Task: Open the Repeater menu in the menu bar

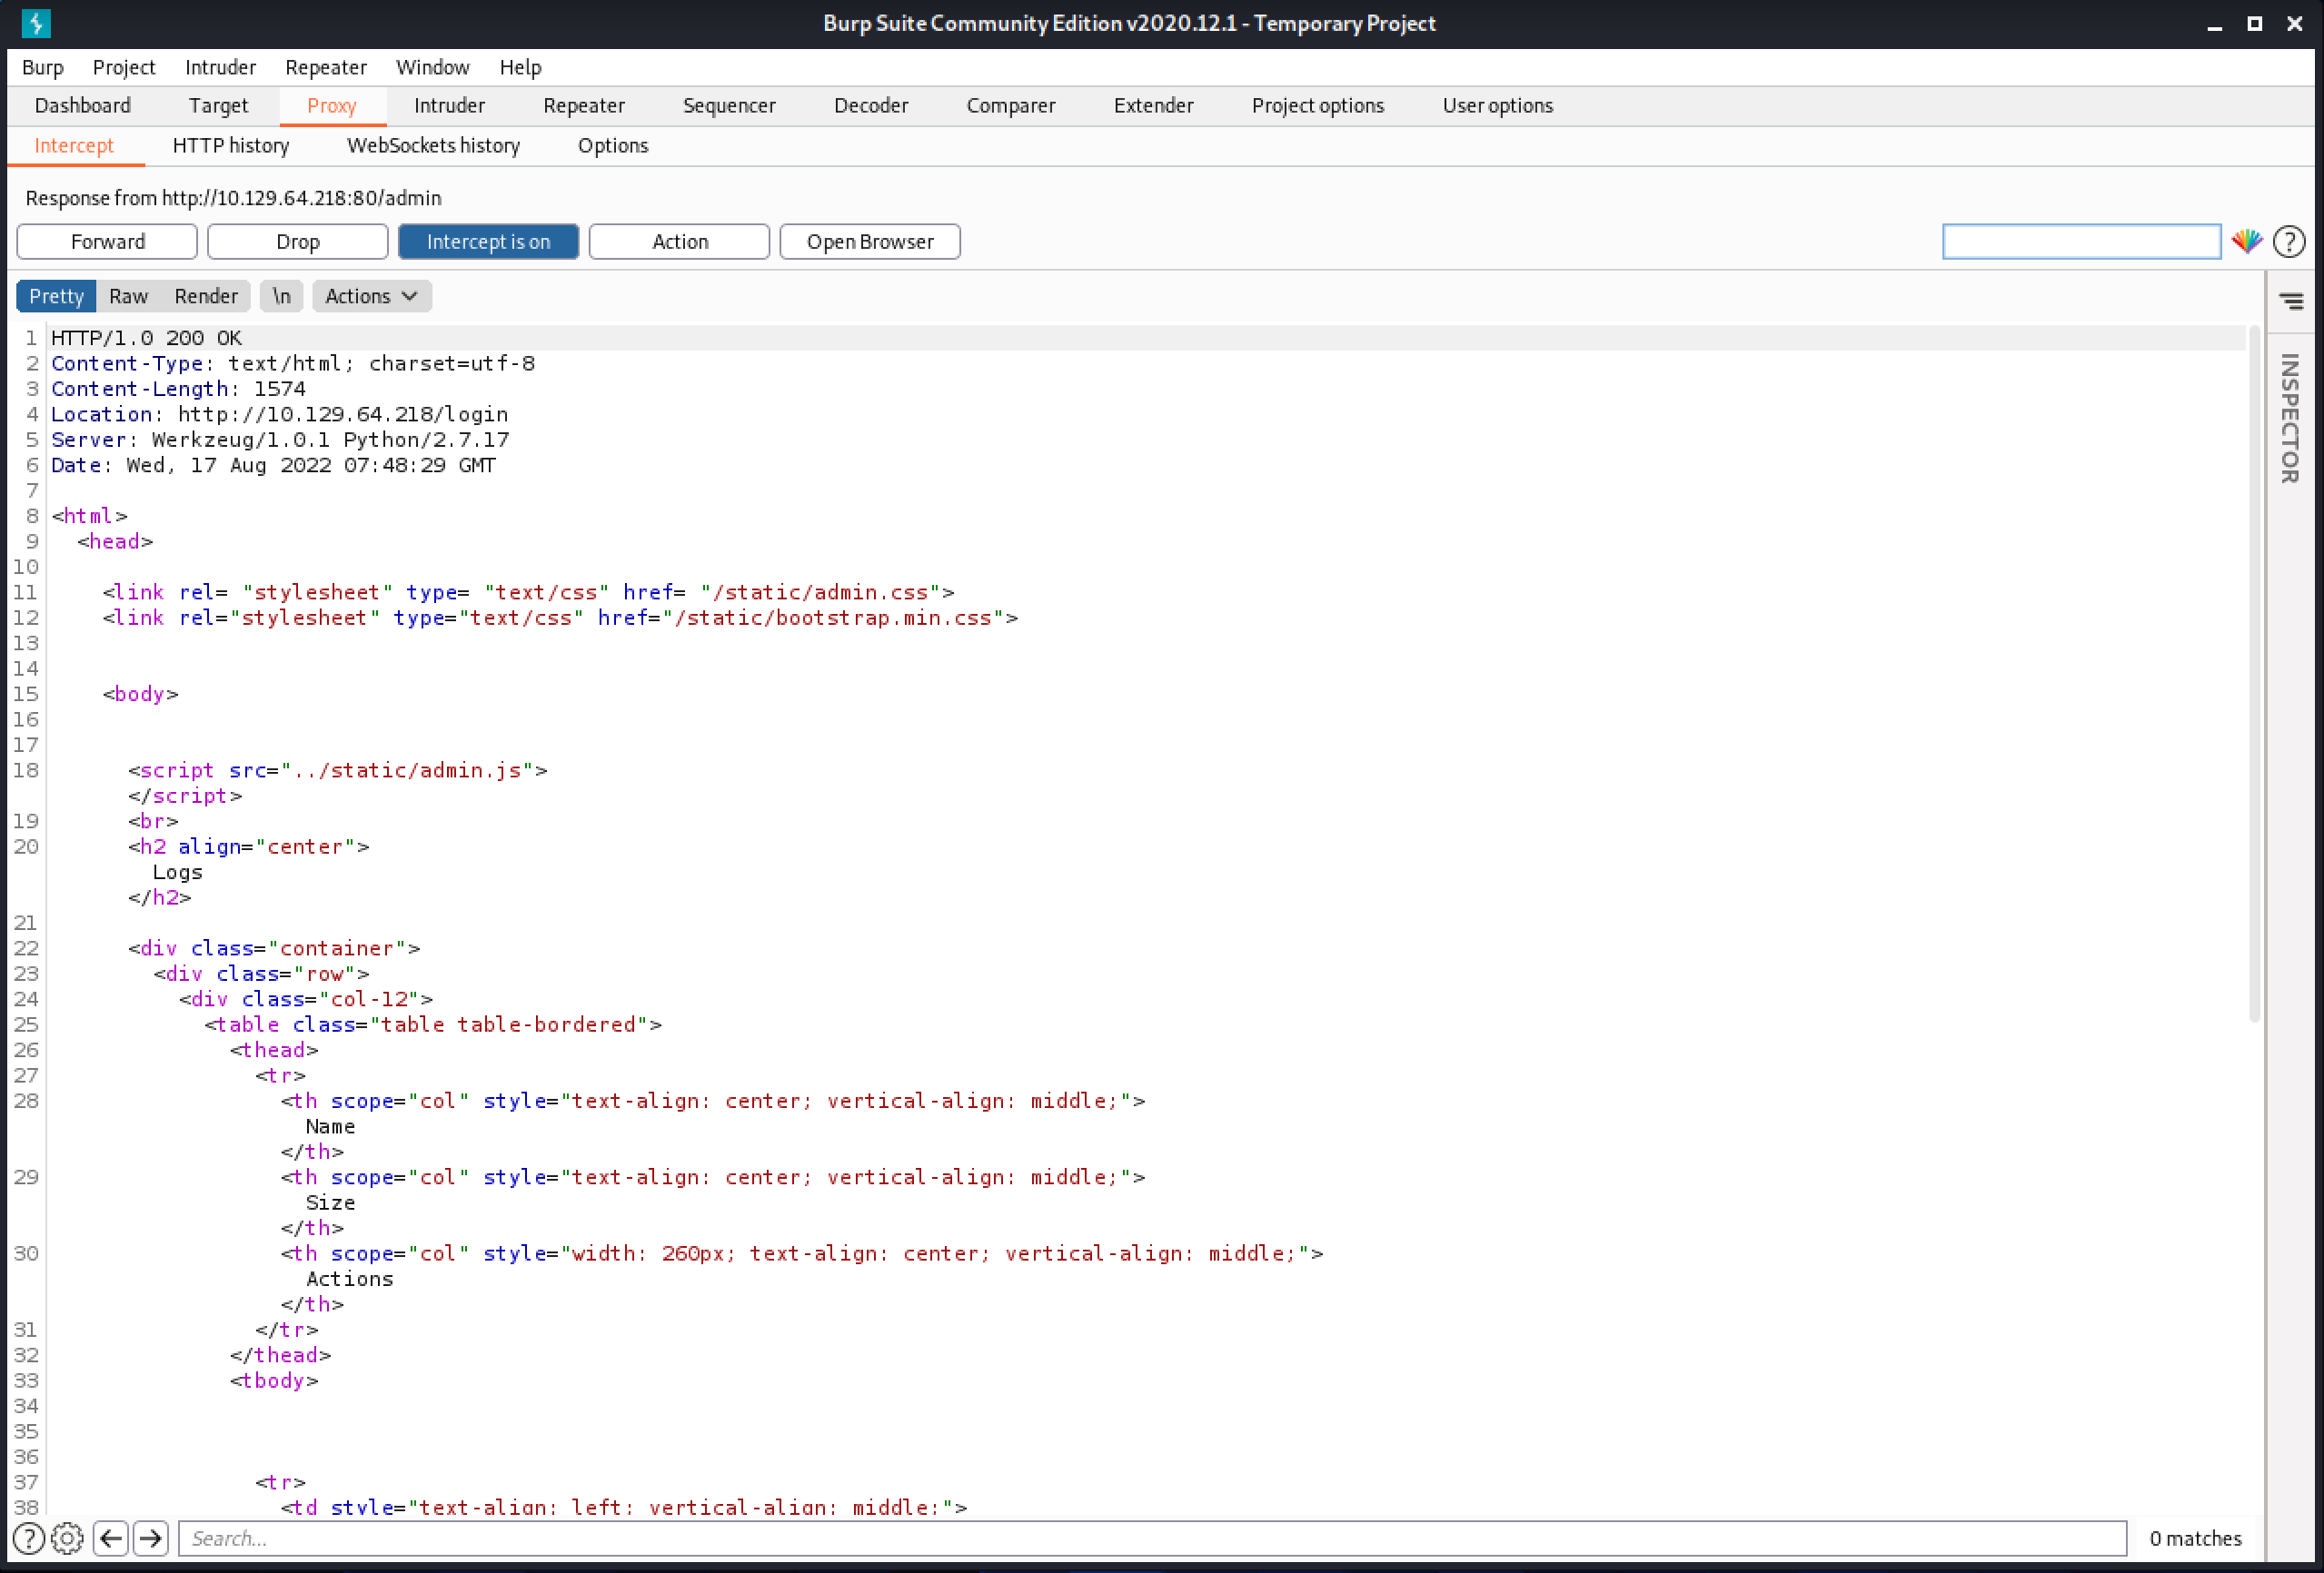Action: pos(326,67)
